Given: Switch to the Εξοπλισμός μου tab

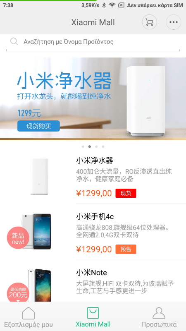Looking at the screenshot, I should pyautogui.click(x=29, y=317).
